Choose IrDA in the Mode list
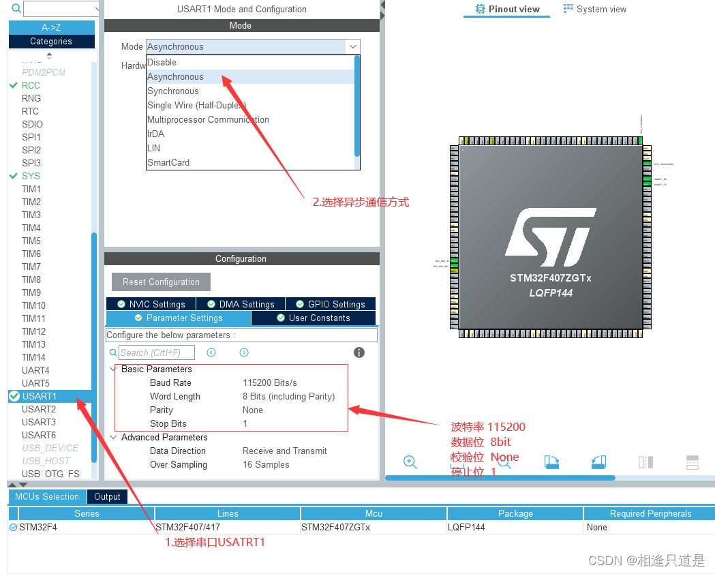This screenshot has width=715, height=574. tap(250, 134)
